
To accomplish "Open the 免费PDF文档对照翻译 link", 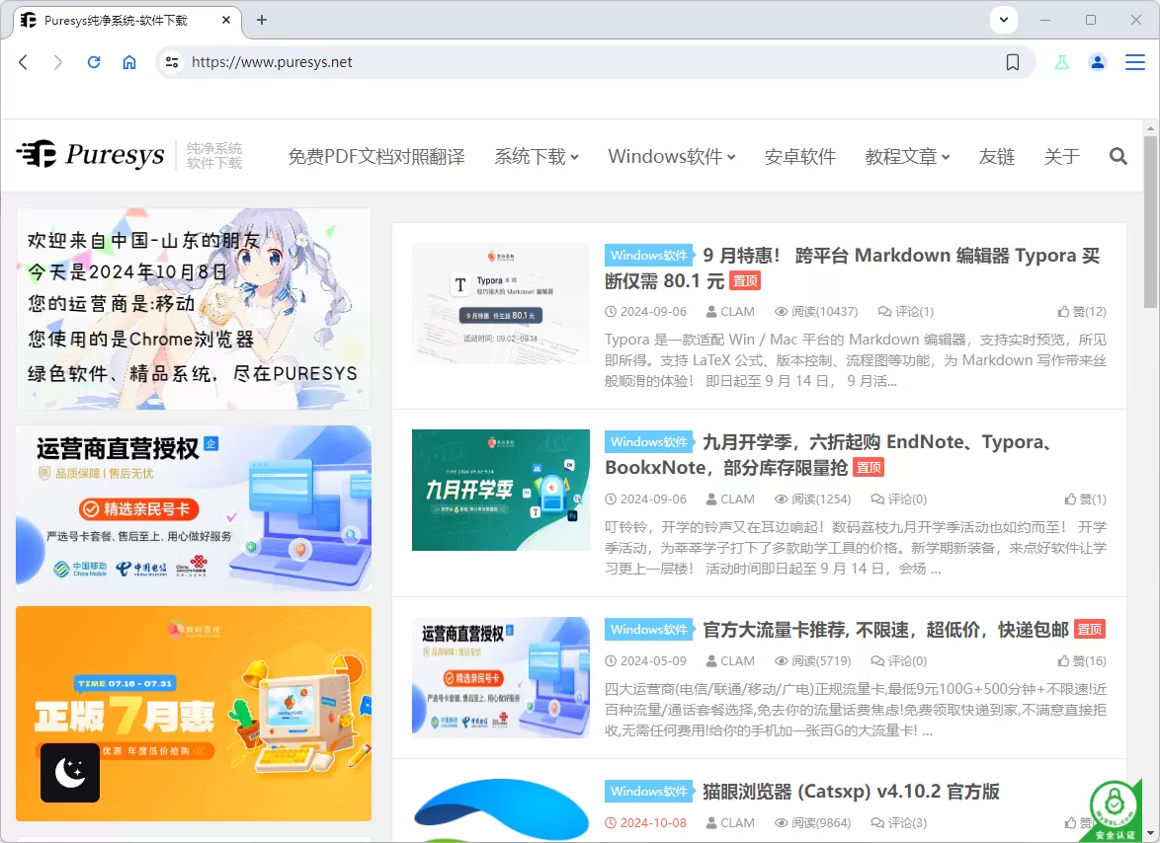I will pyautogui.click(x=375, y=156).
